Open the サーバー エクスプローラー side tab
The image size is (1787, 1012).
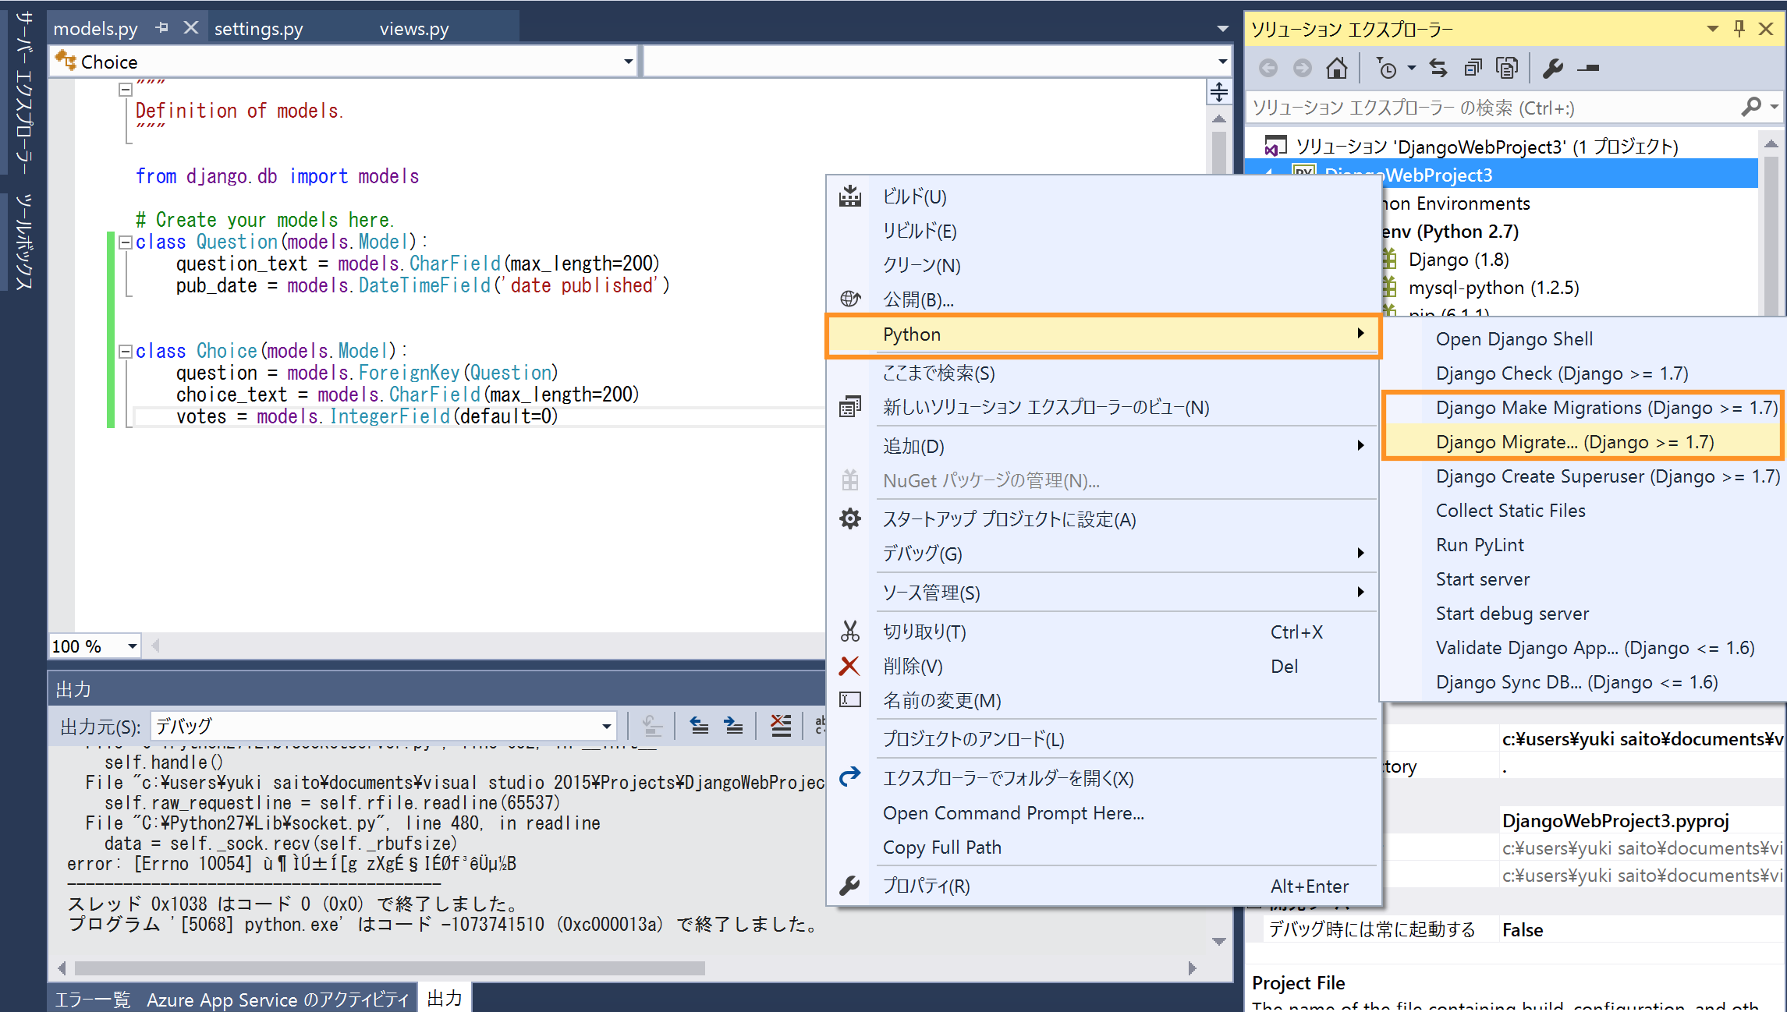point(23,92)
